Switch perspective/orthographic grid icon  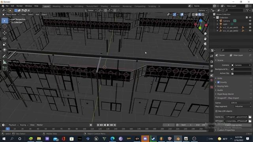(205, 49)
